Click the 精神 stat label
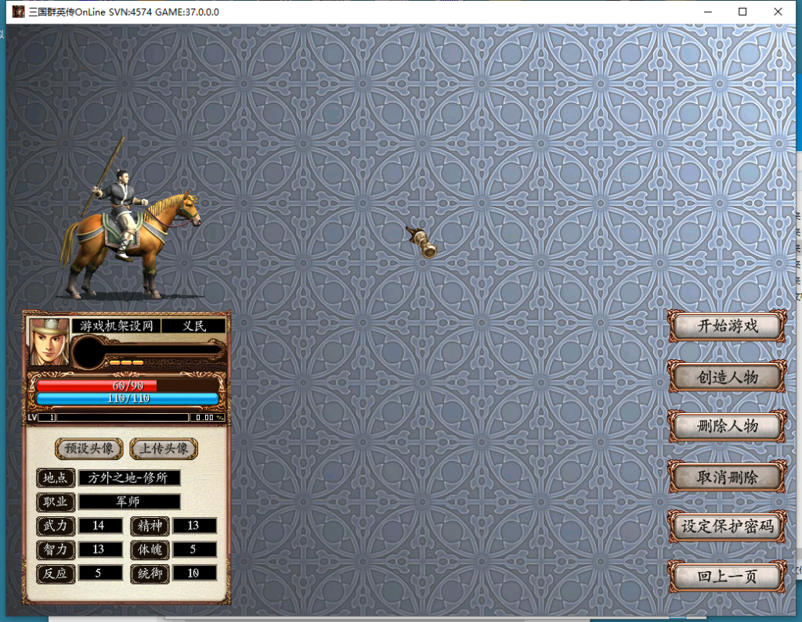Viewport: 802px width, 622px height. pyautogui.click(x=150, y=526)
